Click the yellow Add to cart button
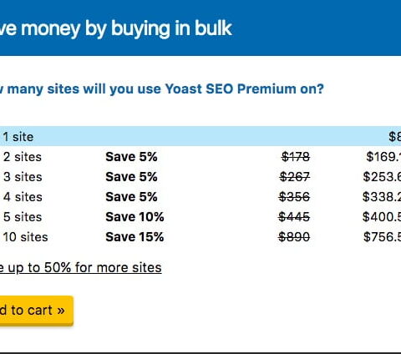 click(35, 311)
